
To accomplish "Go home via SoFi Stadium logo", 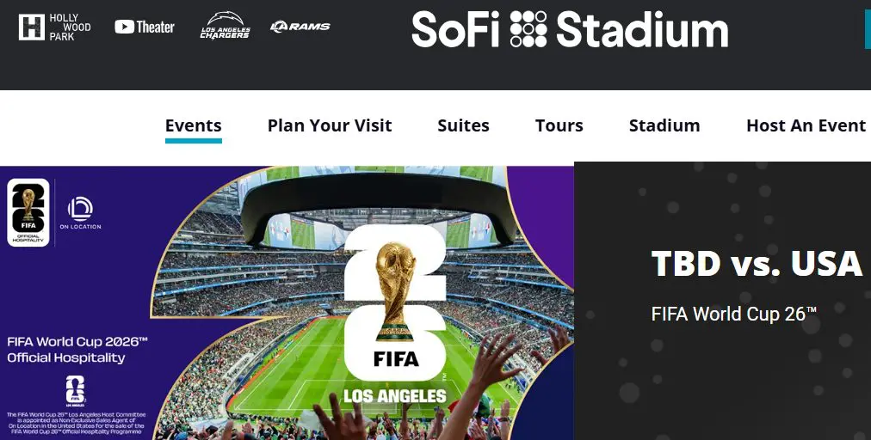I will point(569,29).
